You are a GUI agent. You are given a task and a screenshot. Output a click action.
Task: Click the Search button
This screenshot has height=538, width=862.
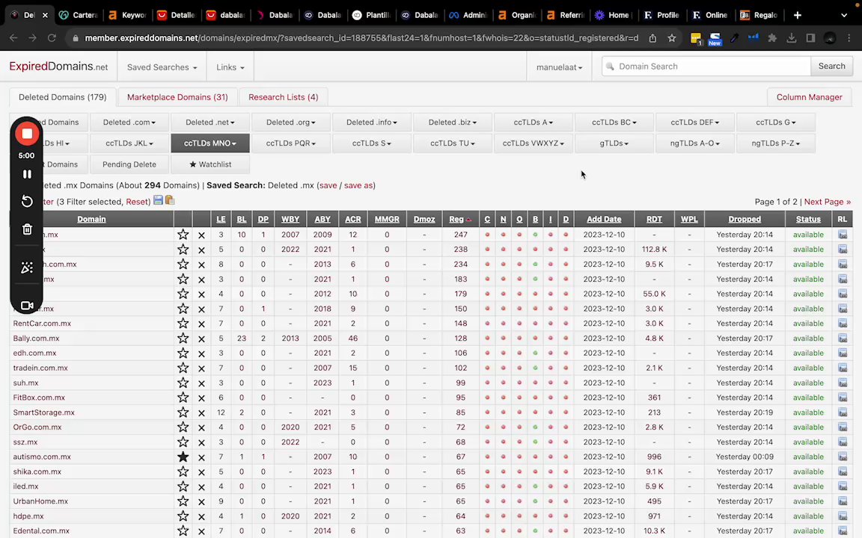(x=831, y=66)
